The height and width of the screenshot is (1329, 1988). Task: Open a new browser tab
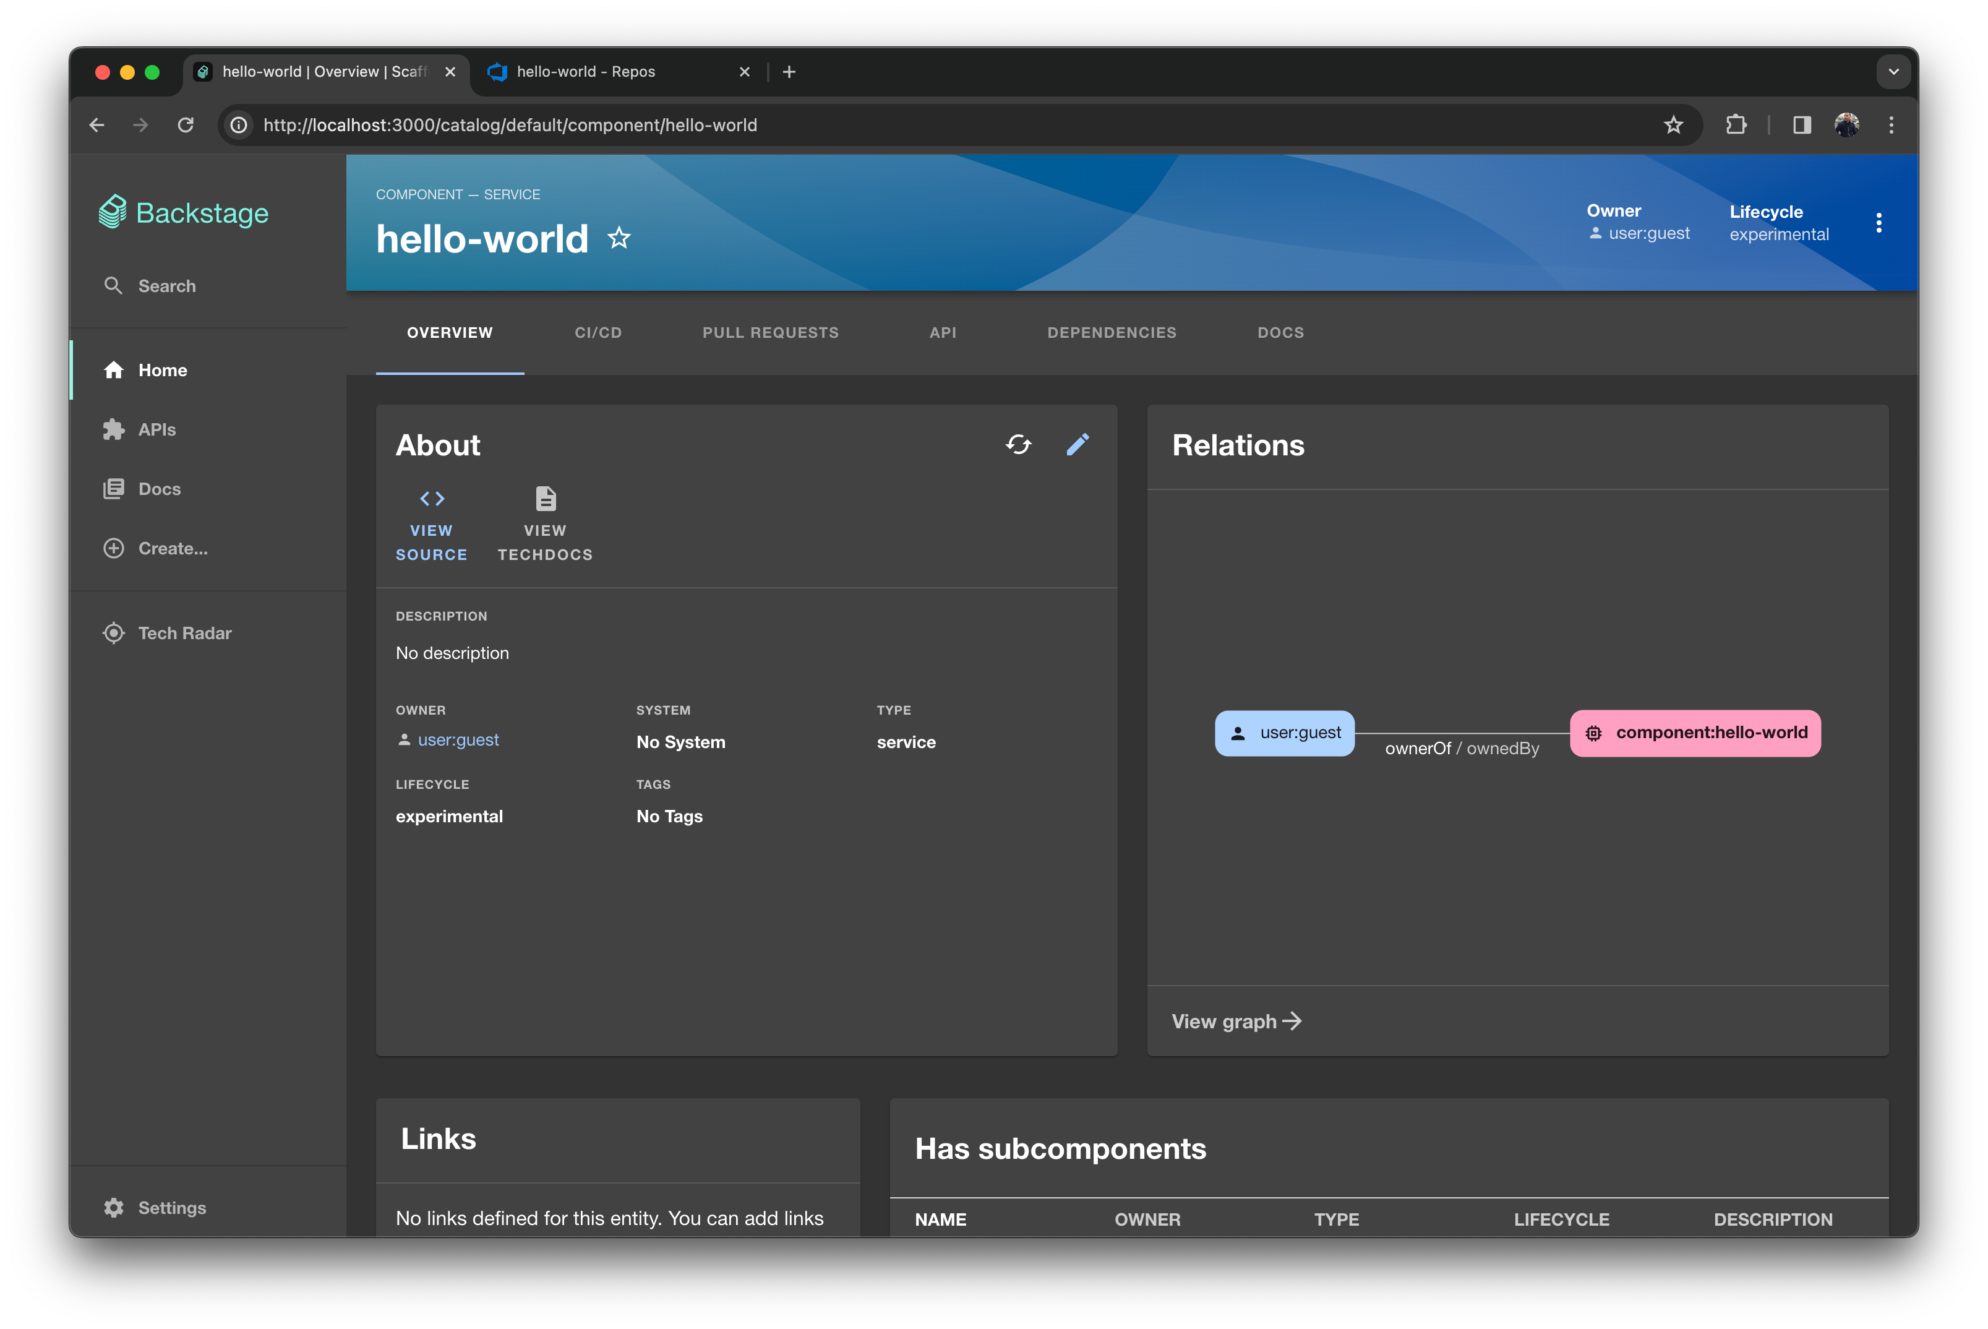(789, 72)
